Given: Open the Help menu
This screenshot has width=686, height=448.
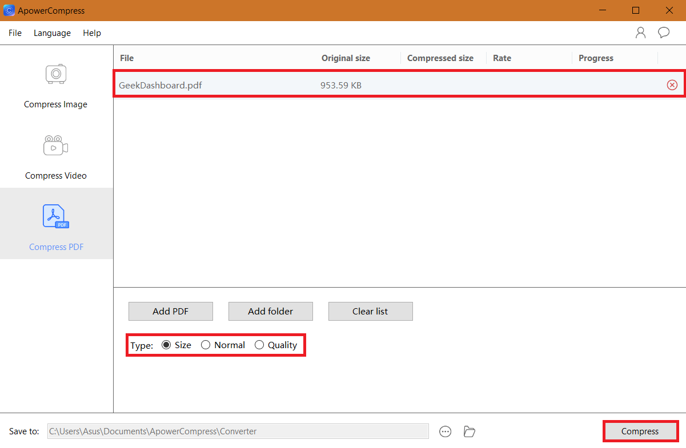Looking at the screenshot, I should (x=91, y=33).
